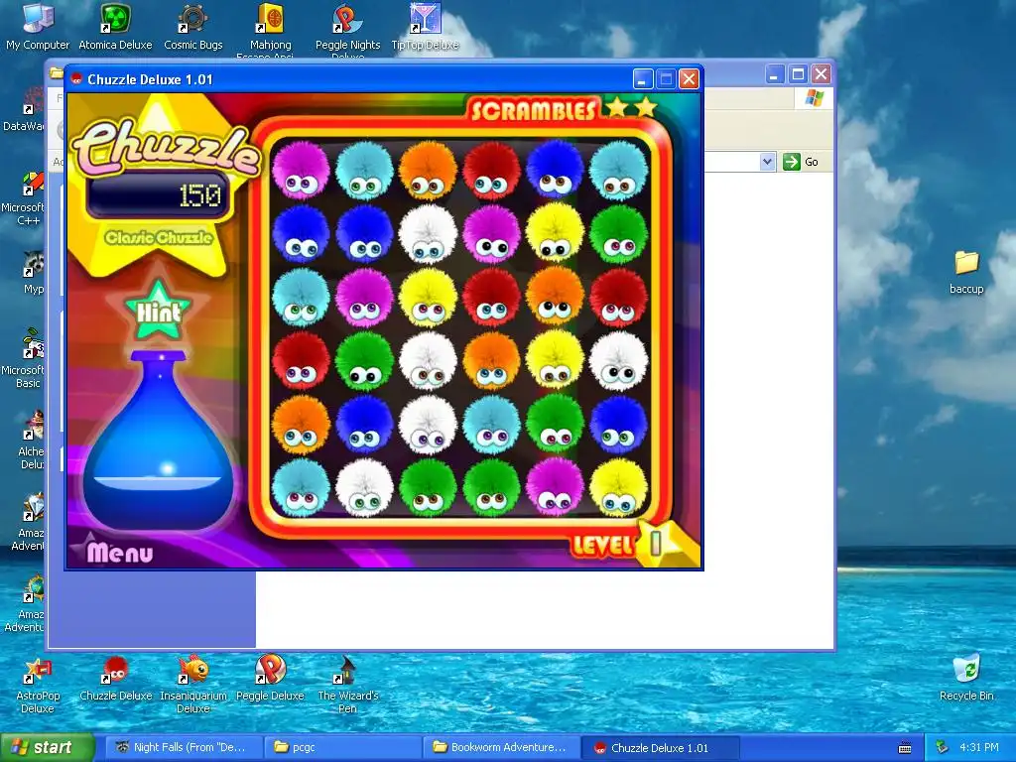Click the yellow chuzzle in second row
This screenshot has width=1016, height=762.
pos(555,233)
